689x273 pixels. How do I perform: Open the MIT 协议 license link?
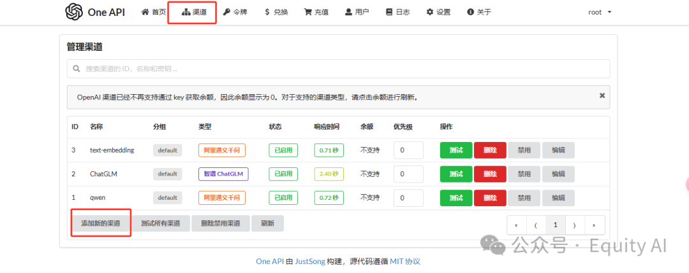(x=405, y=262)
